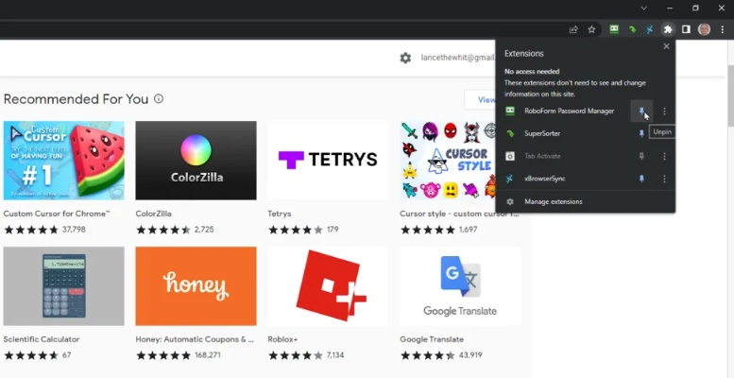Select SuperSorter in the extensions list

[x=542, y=133]
